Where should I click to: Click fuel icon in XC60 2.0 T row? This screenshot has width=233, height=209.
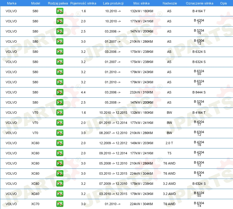tap(60, 143)
